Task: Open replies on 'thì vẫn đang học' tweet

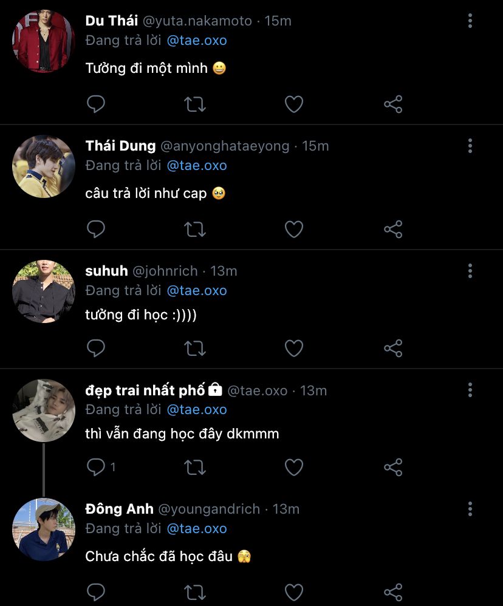Action: pyautogui.click(x=97, y=467)
